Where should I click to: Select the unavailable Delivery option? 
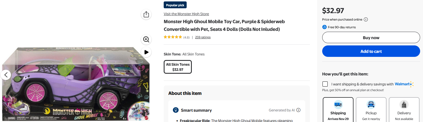click(404, 110)
